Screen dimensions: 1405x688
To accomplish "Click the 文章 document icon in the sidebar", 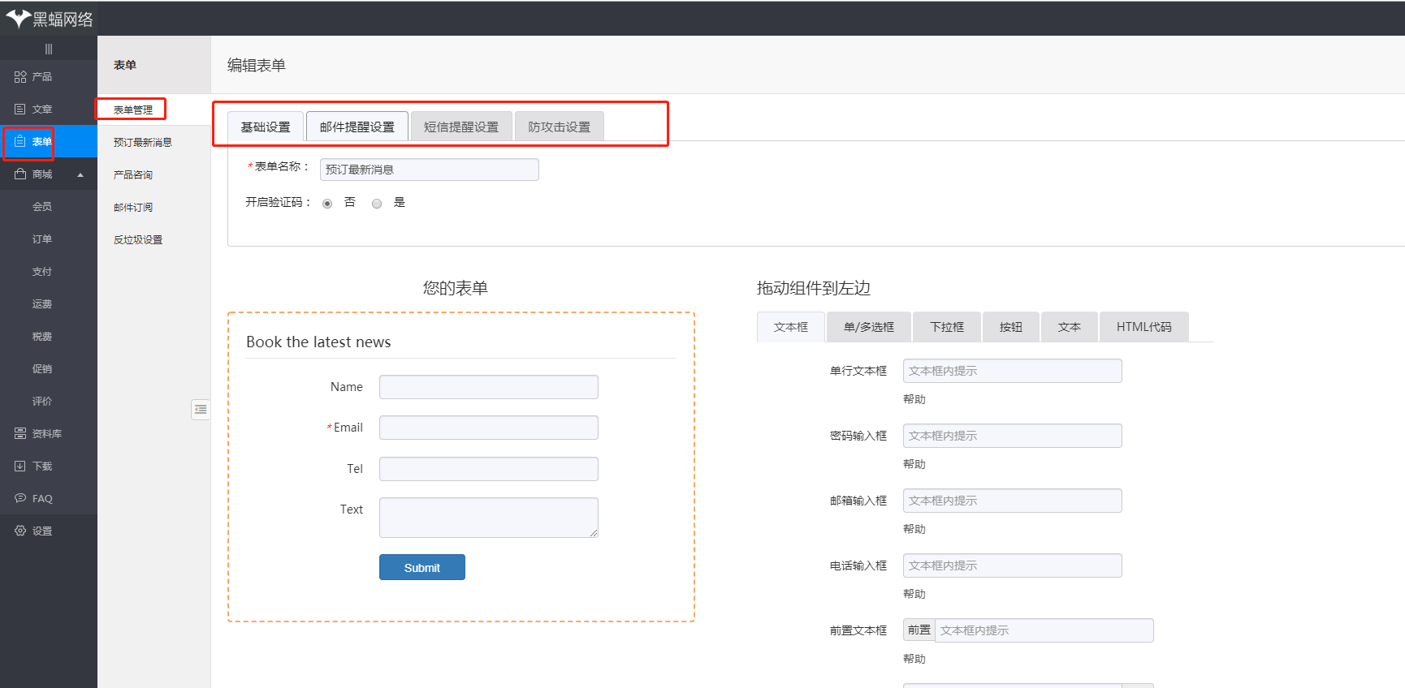I will (20, 109).
